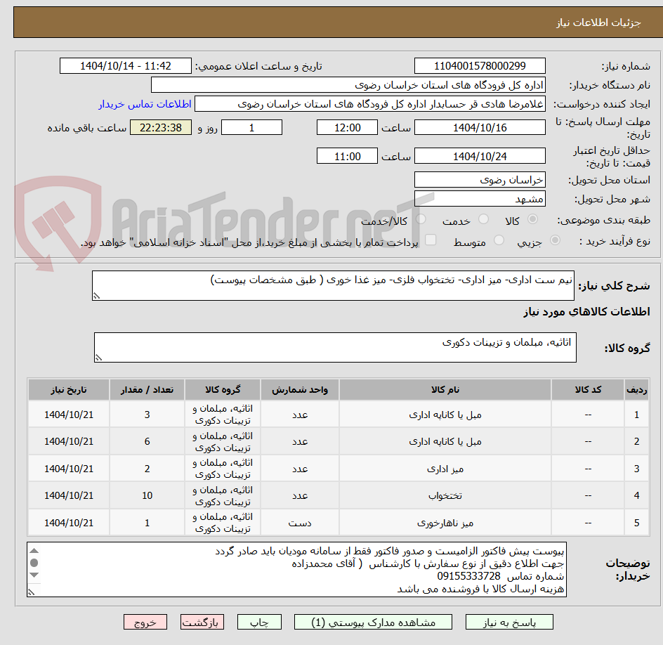
Task: Click the بازگشت back button
Action: pos(202,622)
